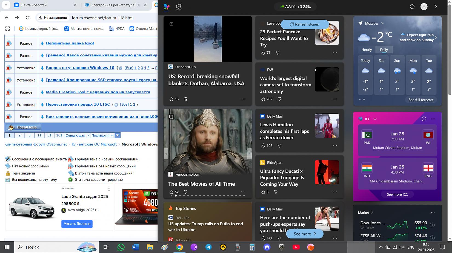Screen dimensions: 452x253
Task: Open the AW01 +0.24% market ticker
Action: [295, 7]
